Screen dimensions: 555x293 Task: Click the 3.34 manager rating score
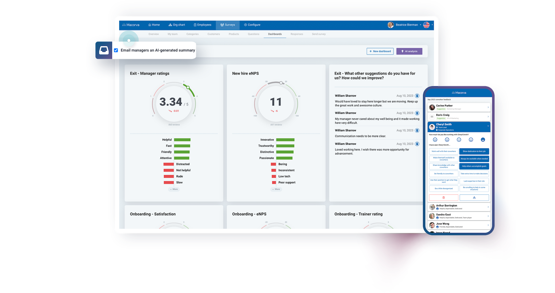pos(171,102)
